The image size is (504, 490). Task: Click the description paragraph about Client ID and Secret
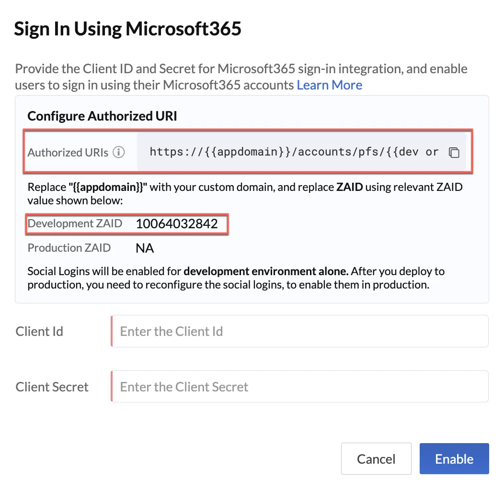click(241, 77)
